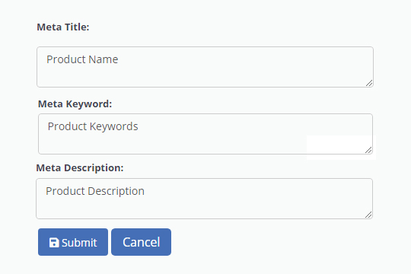Click the "Meta Description:" label
This screenshot has height=274, width=411.
(x=80, y=167)
